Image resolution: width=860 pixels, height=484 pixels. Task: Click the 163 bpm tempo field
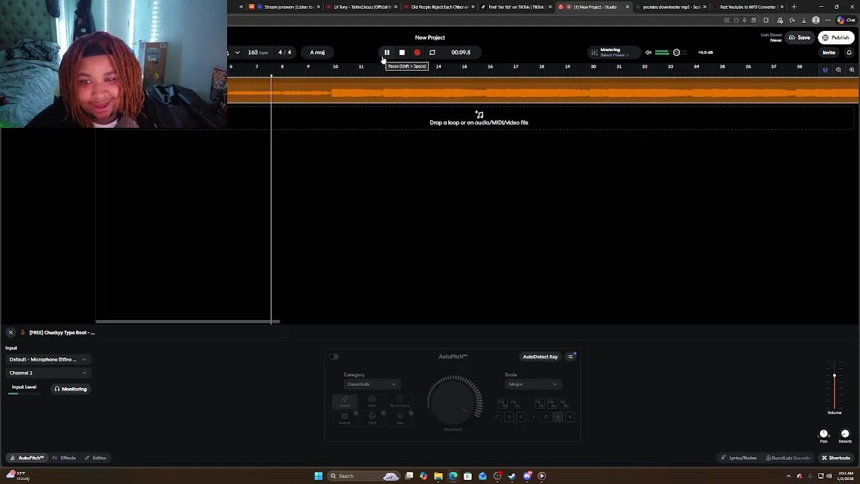[x=258, y=52]
